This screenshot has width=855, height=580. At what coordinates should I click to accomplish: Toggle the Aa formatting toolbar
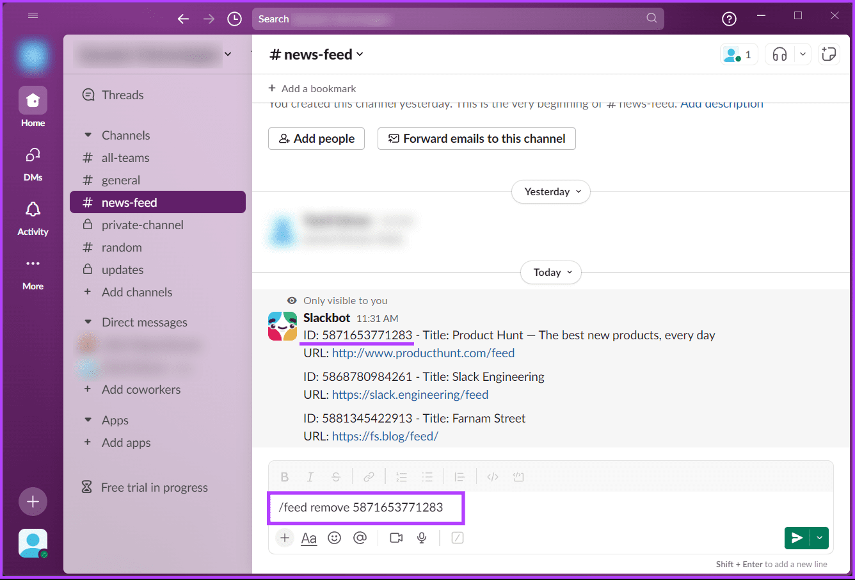point(309,538)
